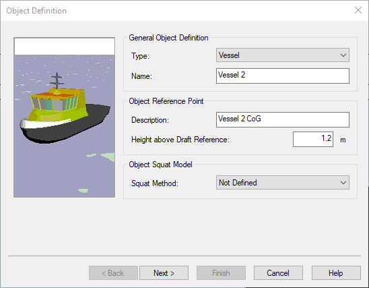The image size is (369, 288).
Task: Click the General Object Definition group heading
Action: 168,38
